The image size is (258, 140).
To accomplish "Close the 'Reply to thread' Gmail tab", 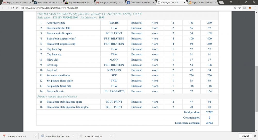I will [30, 3].
